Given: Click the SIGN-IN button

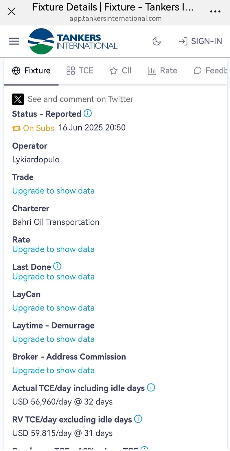Looking at the screenshot, I should pos(200,41).
